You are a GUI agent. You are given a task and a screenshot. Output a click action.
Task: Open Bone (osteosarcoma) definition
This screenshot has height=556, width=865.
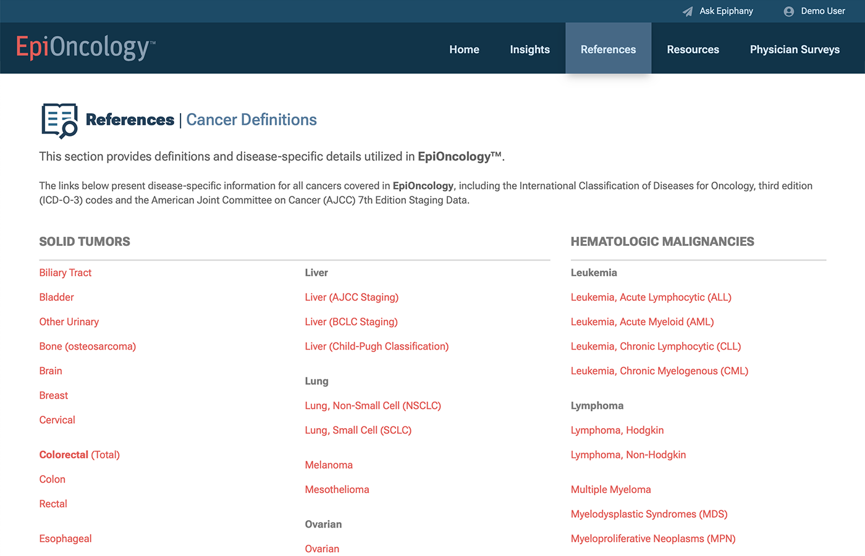tap(87, 346)
